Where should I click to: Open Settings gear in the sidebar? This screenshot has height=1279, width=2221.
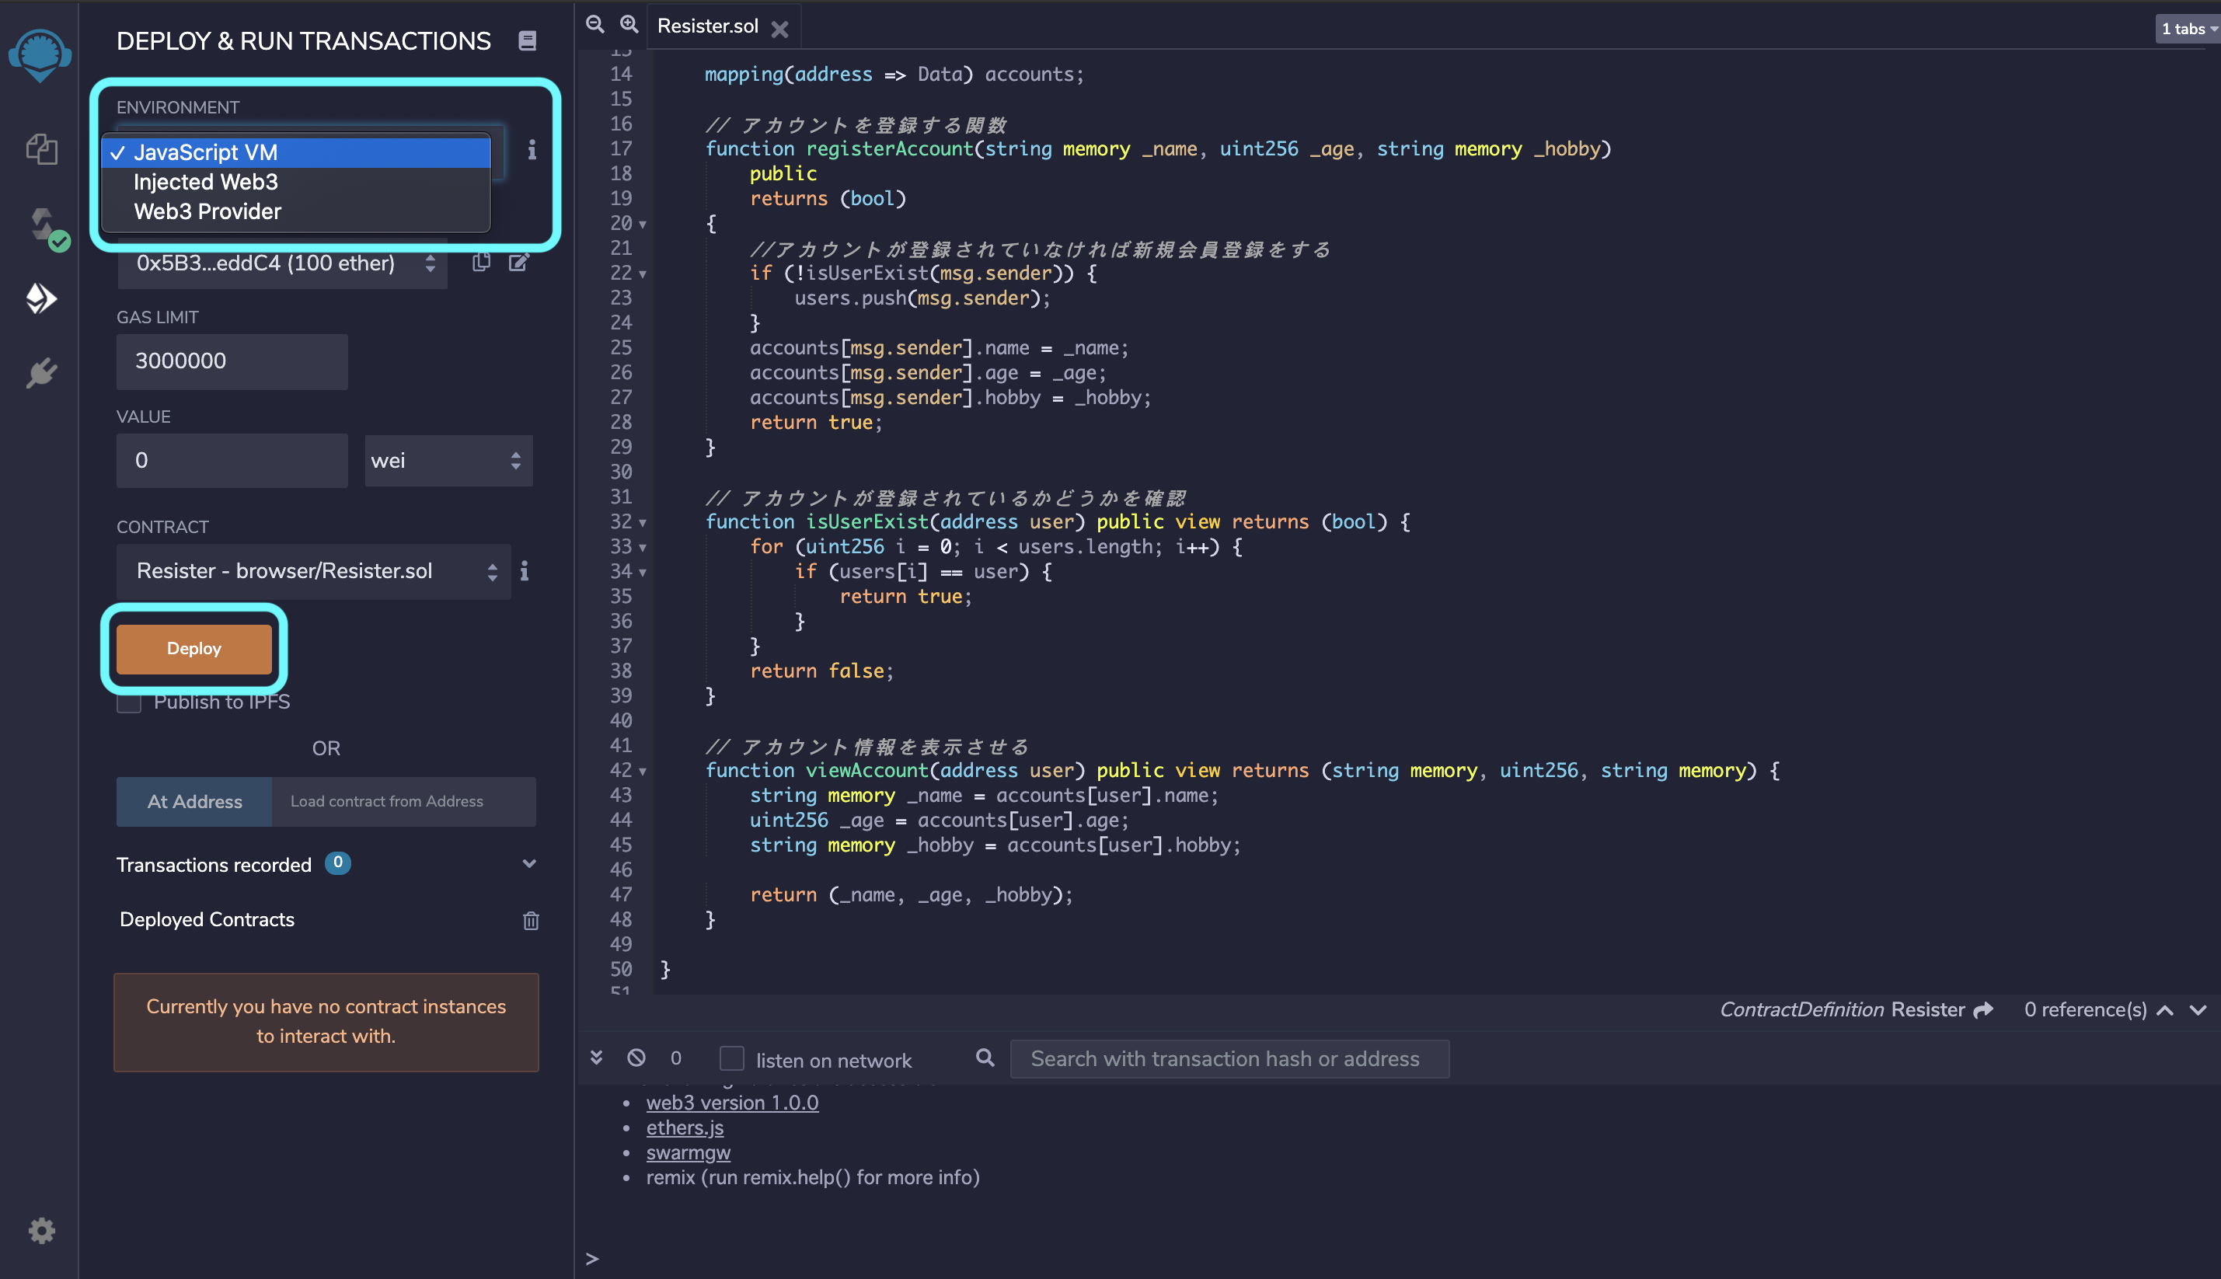(41, 1230)
